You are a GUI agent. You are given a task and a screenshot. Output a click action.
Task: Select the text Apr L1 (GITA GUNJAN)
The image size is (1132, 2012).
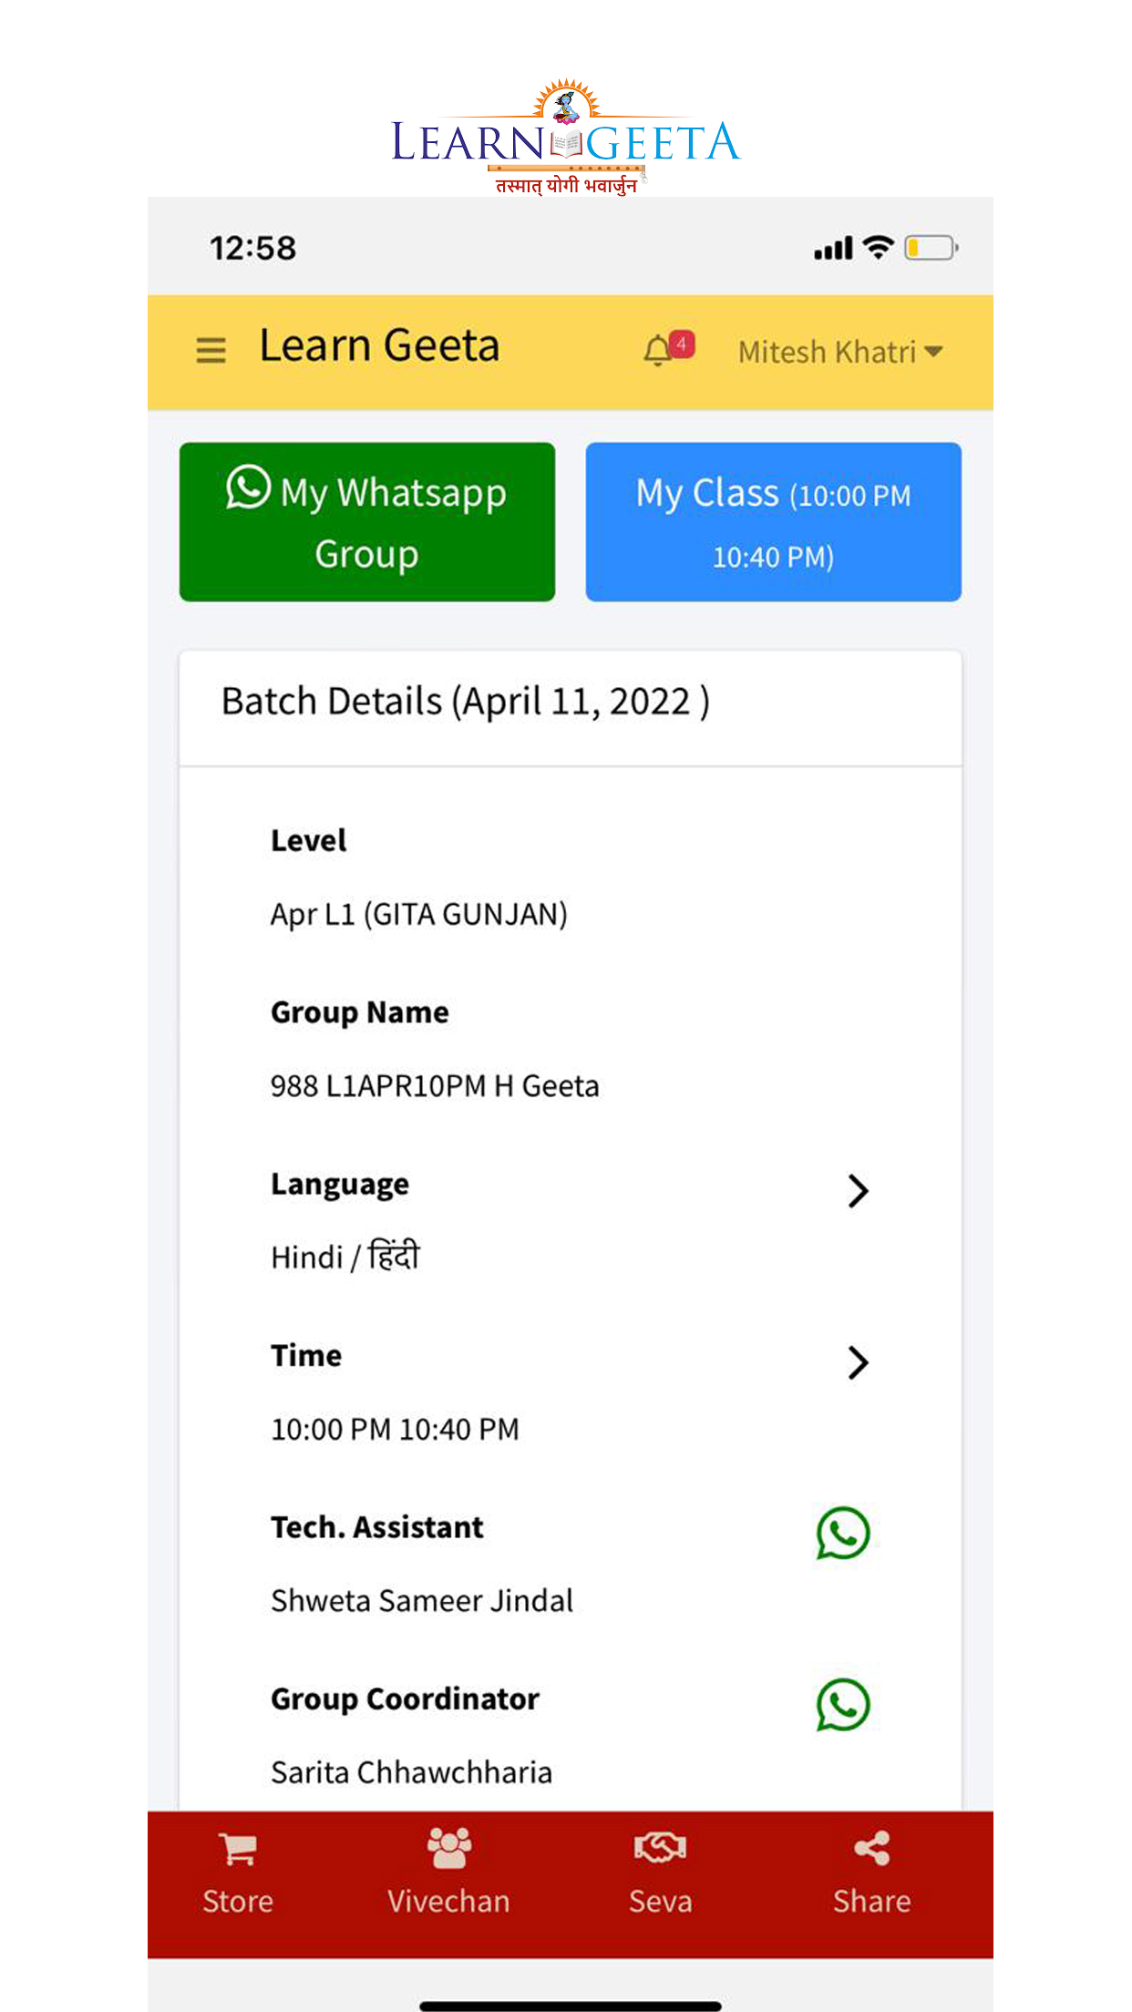[419, 914]
